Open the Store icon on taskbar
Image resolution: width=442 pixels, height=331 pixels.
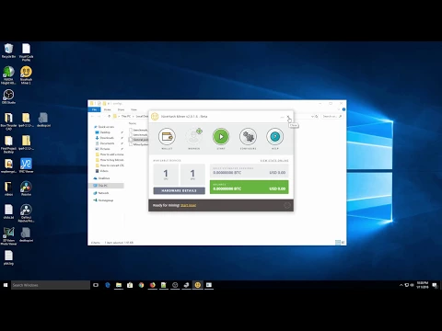tap(130, 285)
